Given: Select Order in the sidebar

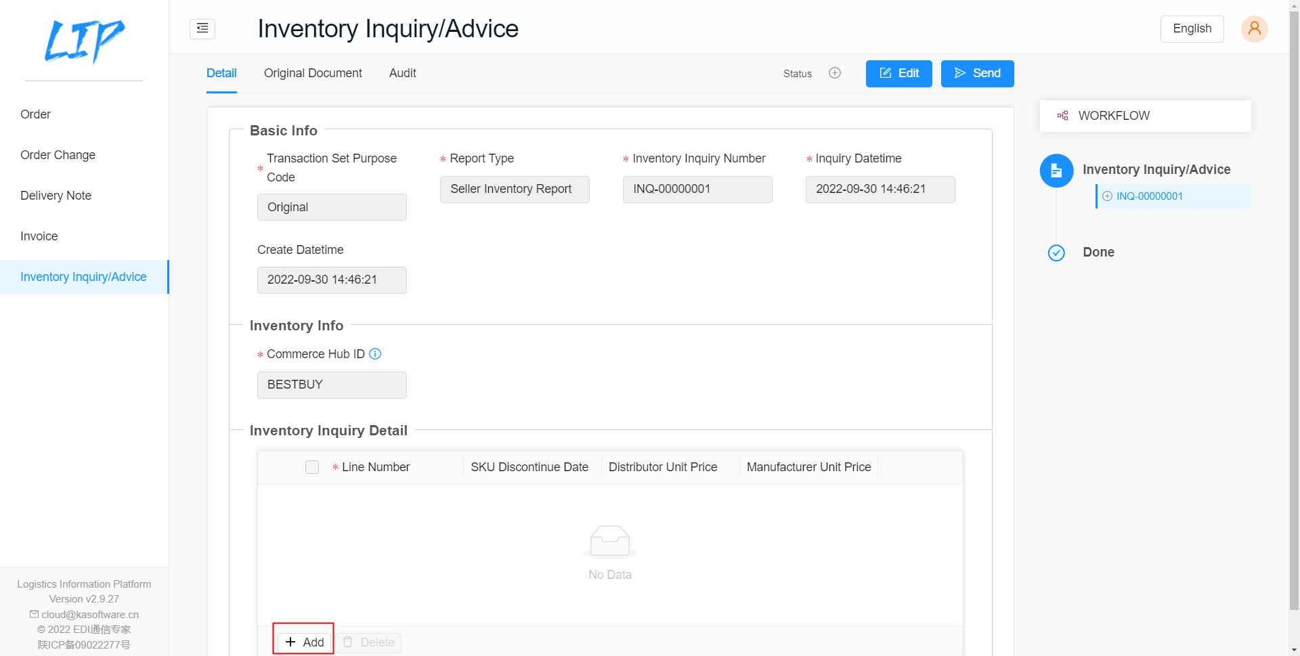Looking at the screenshot, I should pos(84,114).
